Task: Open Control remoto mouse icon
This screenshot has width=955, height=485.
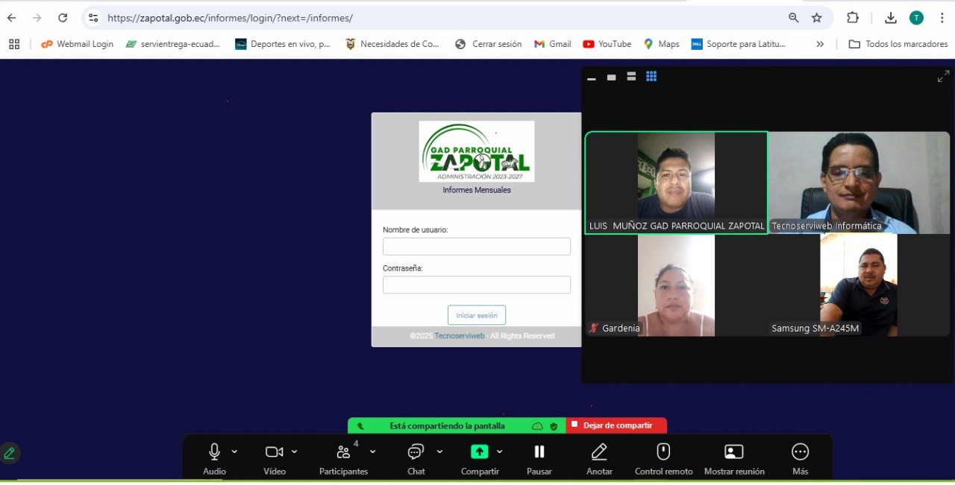Action: click(663, 452)
